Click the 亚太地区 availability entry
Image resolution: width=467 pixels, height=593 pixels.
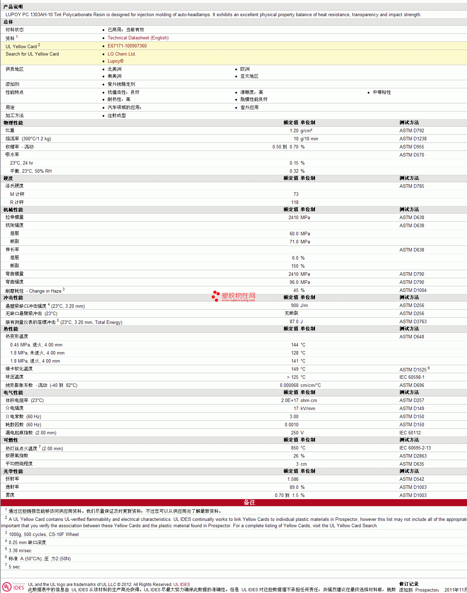point(249,76)
